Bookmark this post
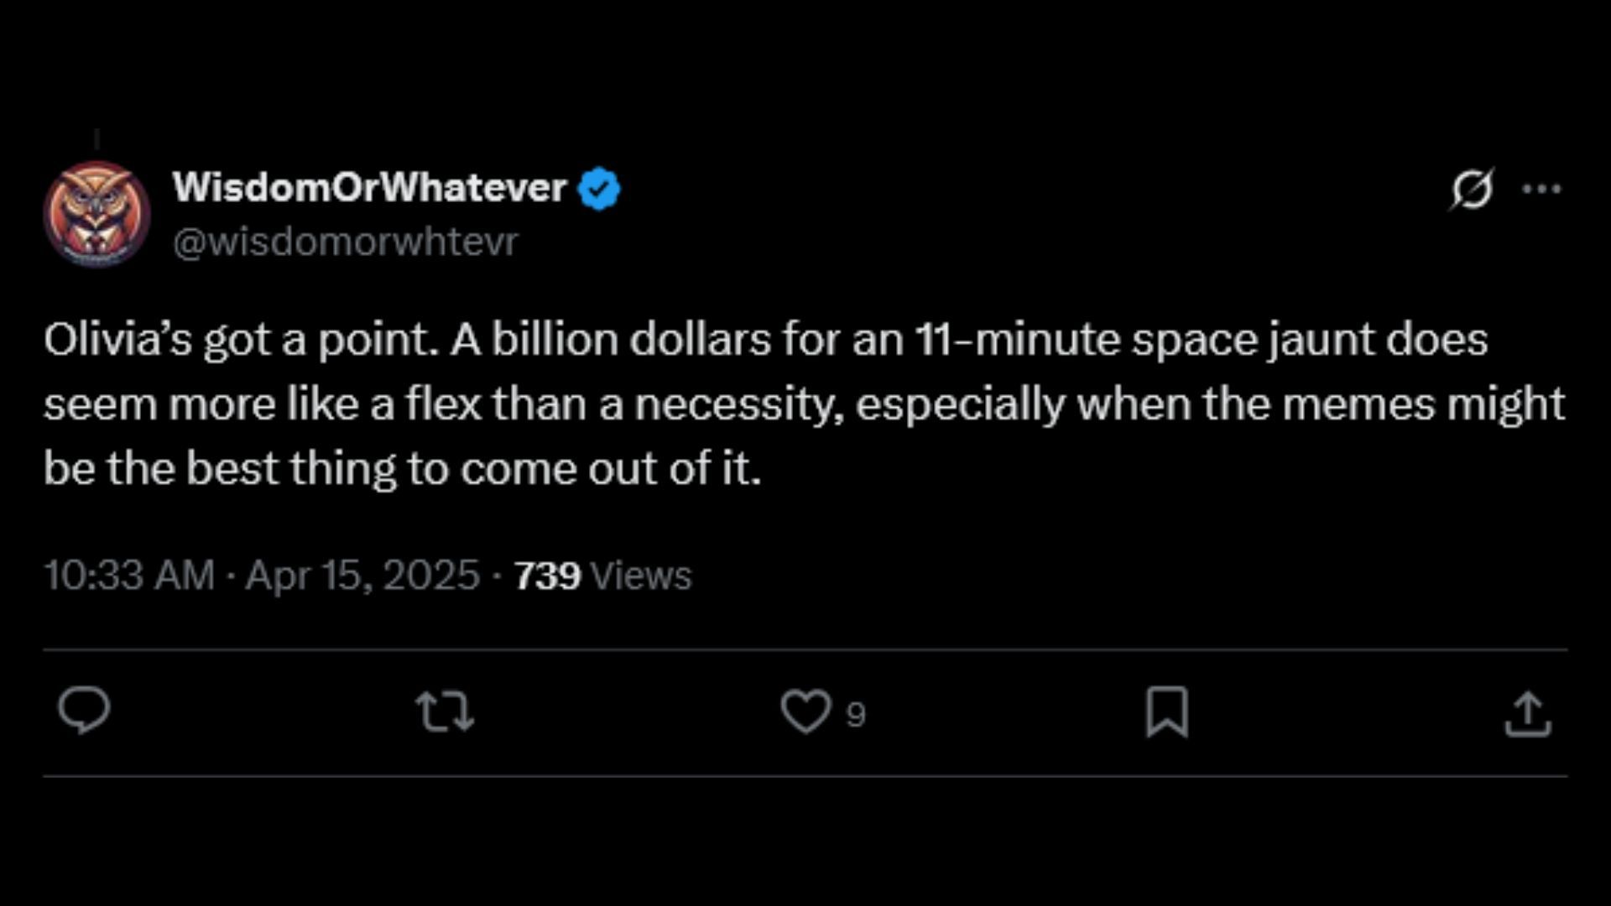Screen dimensions: 1611x906 pos(1167,711)
